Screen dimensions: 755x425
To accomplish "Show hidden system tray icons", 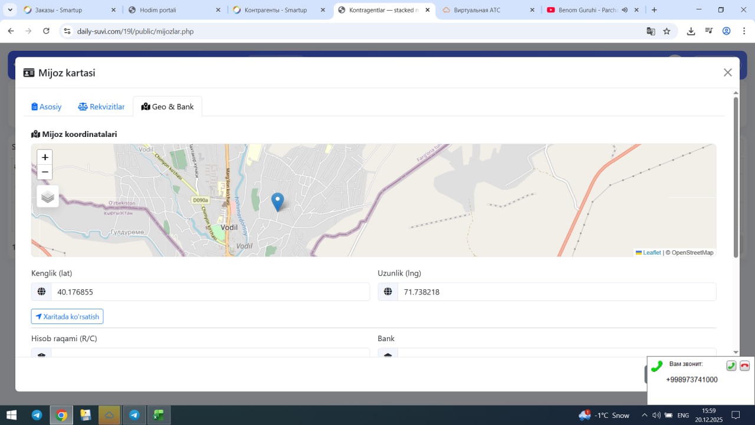I will pyautogui.click(x=645, y=415).
